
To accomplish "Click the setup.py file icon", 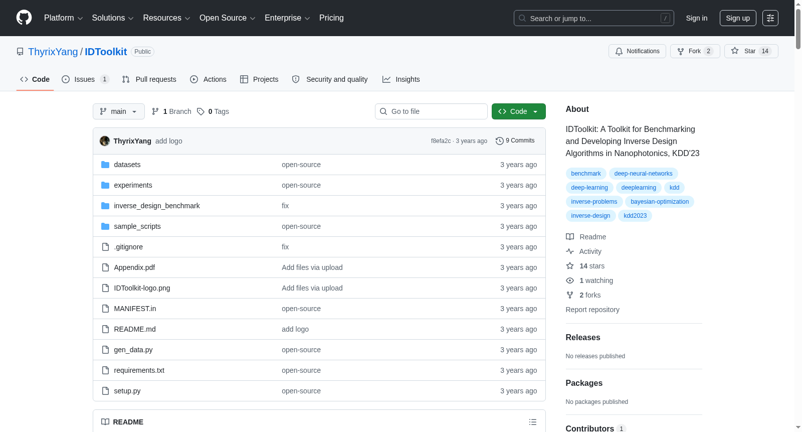I will [x=105, y=391].
